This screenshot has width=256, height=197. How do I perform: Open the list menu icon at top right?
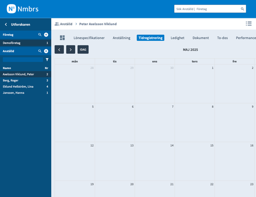[249, 24]
